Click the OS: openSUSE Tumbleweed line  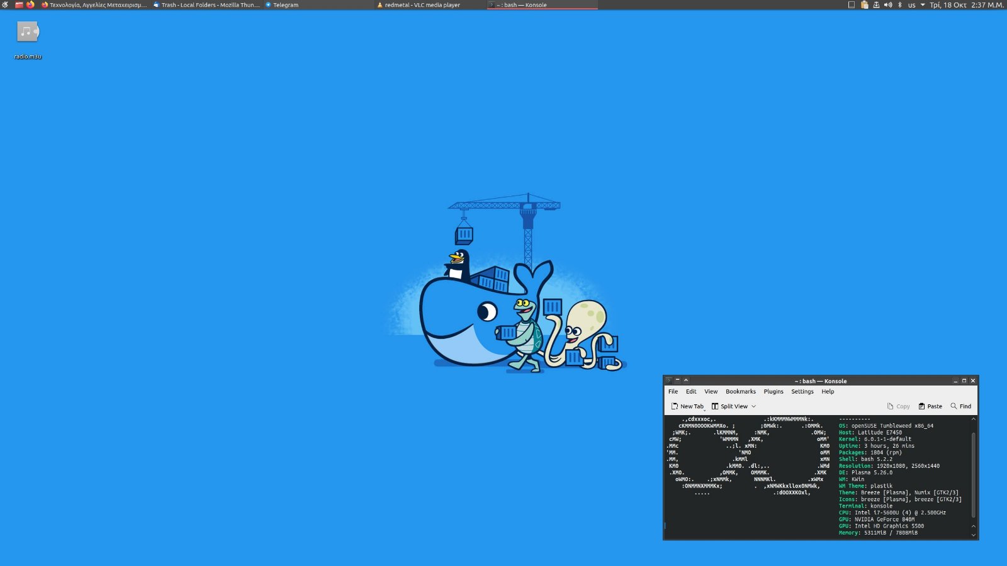coord(886,426)
